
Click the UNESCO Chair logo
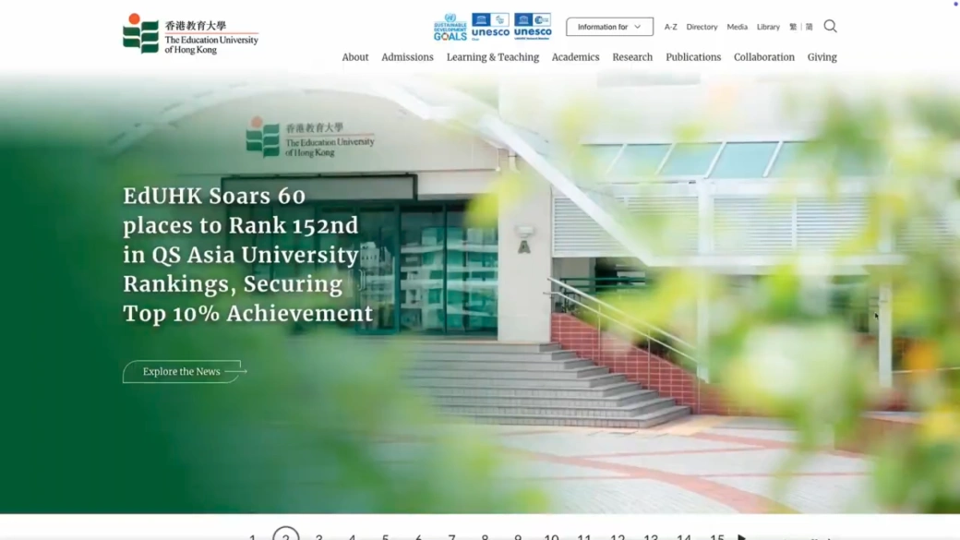490,27
